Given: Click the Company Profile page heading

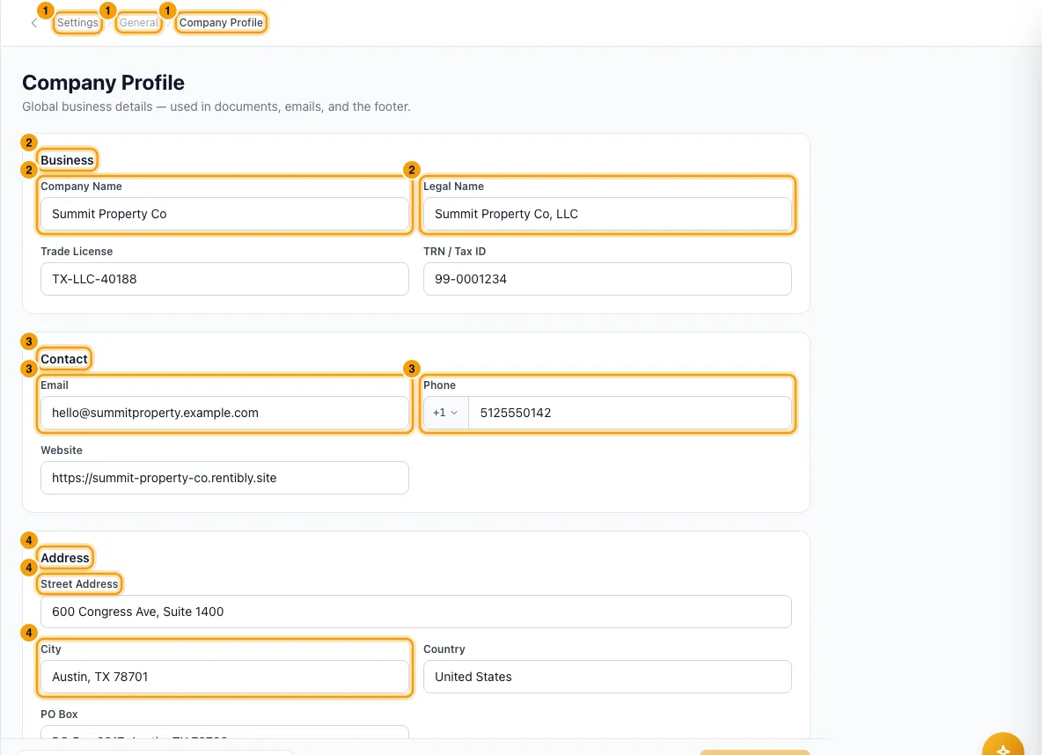Looking at the screenshot, I should [103, 83].
